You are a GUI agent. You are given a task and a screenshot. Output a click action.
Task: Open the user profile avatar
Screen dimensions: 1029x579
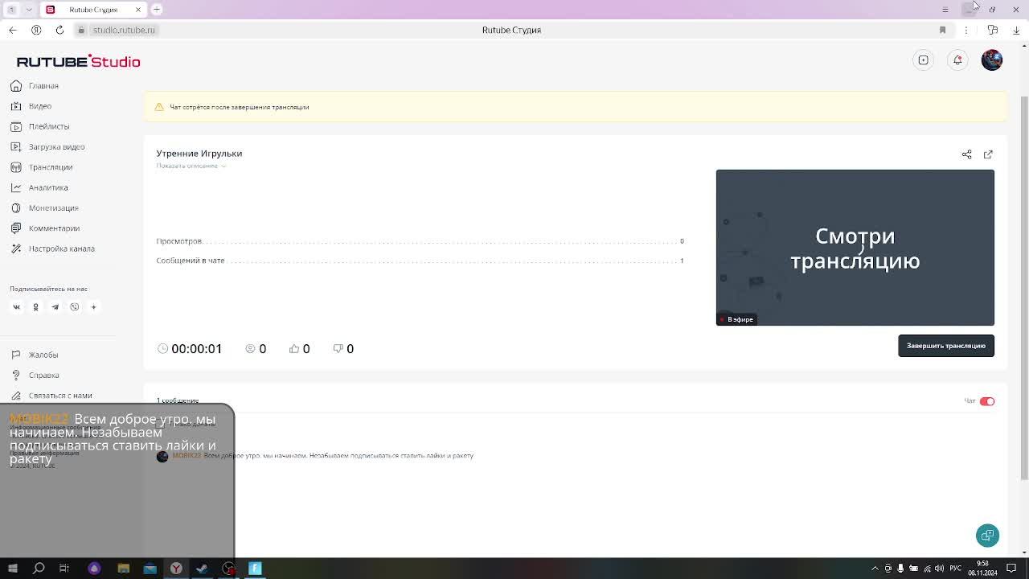(x=991, y=60)
